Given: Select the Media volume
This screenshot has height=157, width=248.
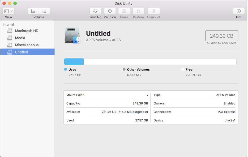Looking at the screenshot, I should [20, 38].
